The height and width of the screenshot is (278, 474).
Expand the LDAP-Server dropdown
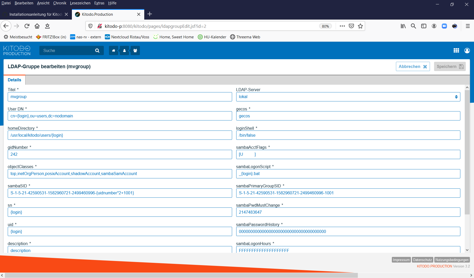click(x=348, y=97)
